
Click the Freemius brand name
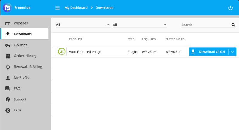pyautogui.click(x=22, y=7)
